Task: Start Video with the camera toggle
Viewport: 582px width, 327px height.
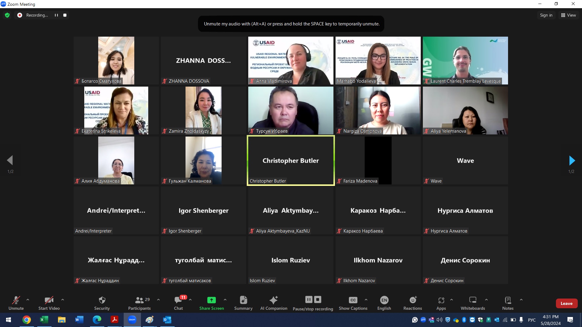Action: coord(49,303)
